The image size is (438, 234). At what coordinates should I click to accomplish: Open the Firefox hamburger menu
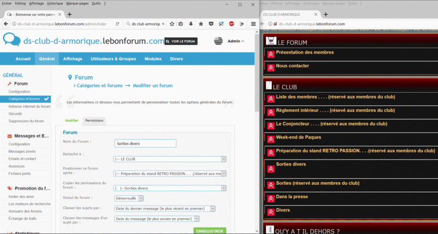coord(253,24)
